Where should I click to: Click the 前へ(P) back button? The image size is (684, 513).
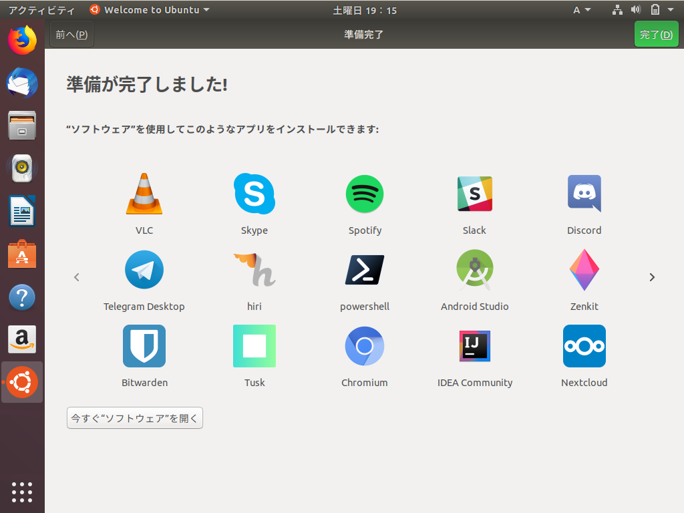pos(72,35)
